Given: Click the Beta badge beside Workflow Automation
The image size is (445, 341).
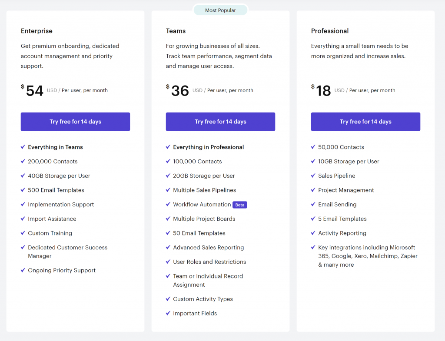Looking at the screenshot, I should pos(240,205).
